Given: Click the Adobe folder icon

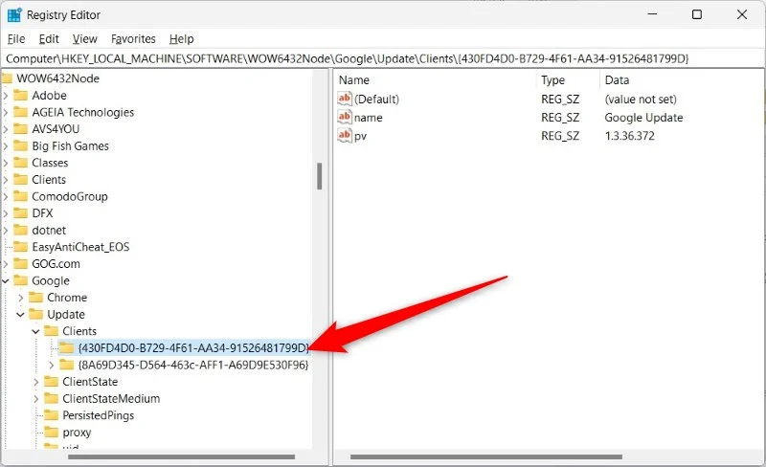Looking at the screenshot, I should coord(22,96).
